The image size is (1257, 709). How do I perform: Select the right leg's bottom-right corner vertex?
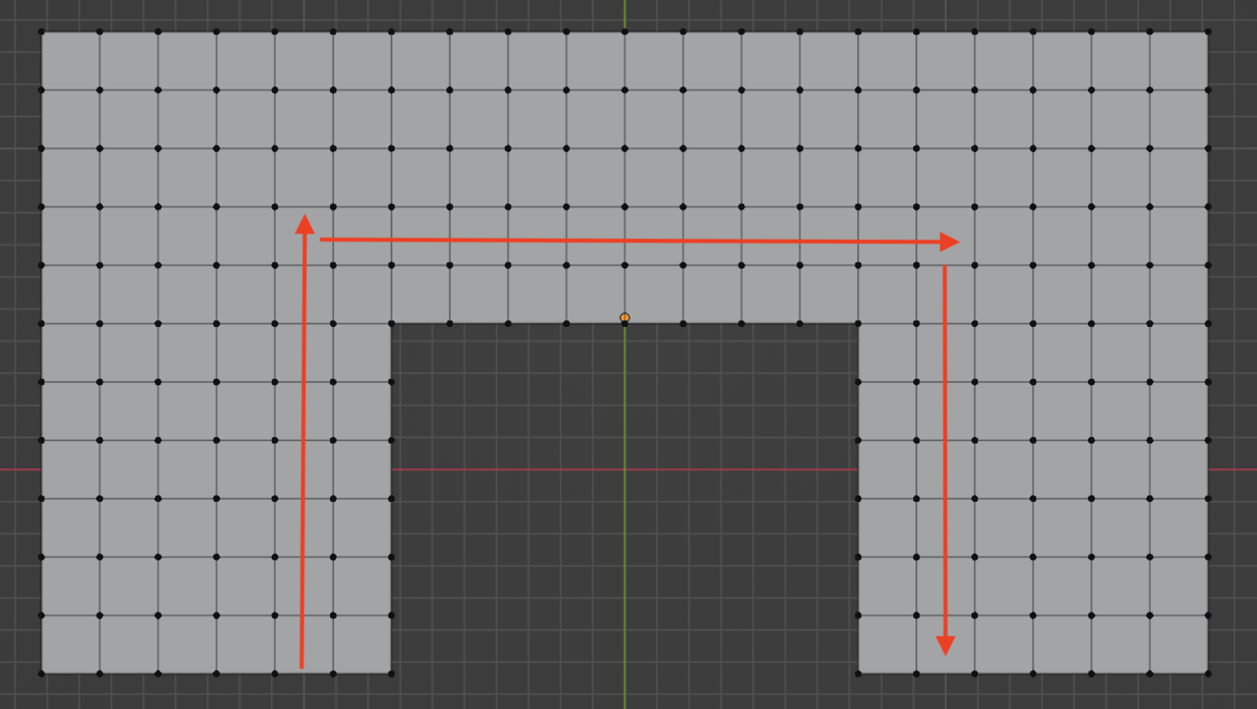pos(1208,674)
